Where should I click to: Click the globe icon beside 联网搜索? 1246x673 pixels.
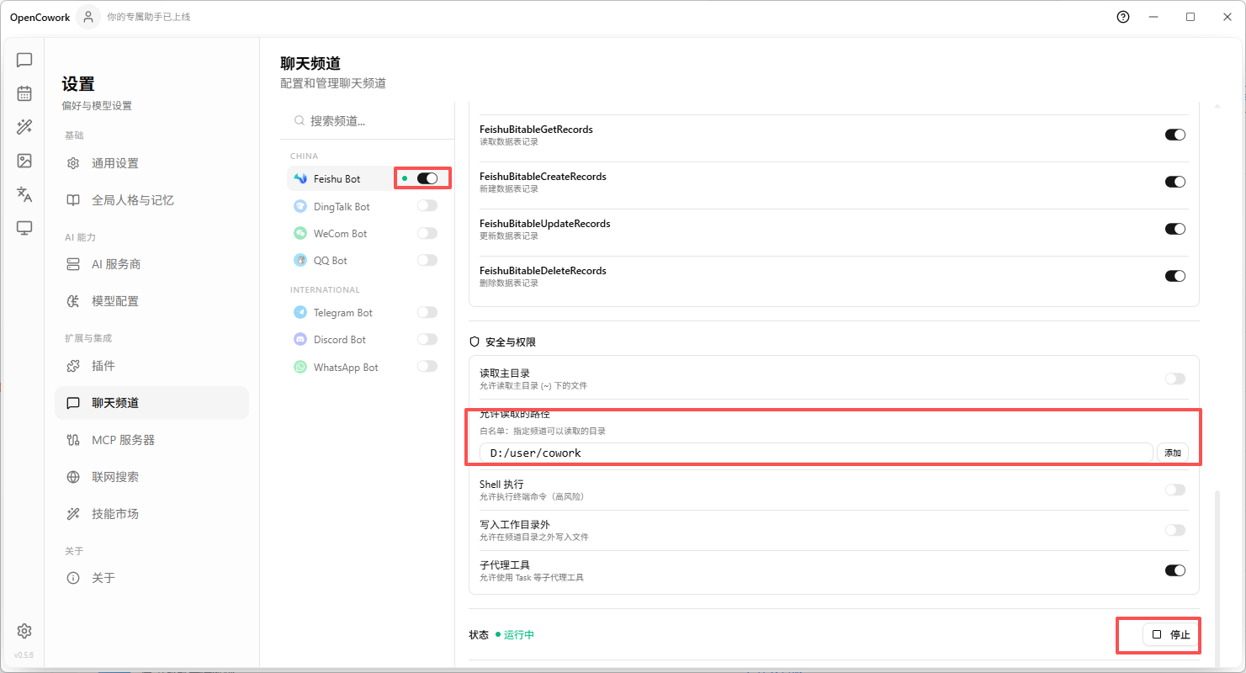[73, 477]
